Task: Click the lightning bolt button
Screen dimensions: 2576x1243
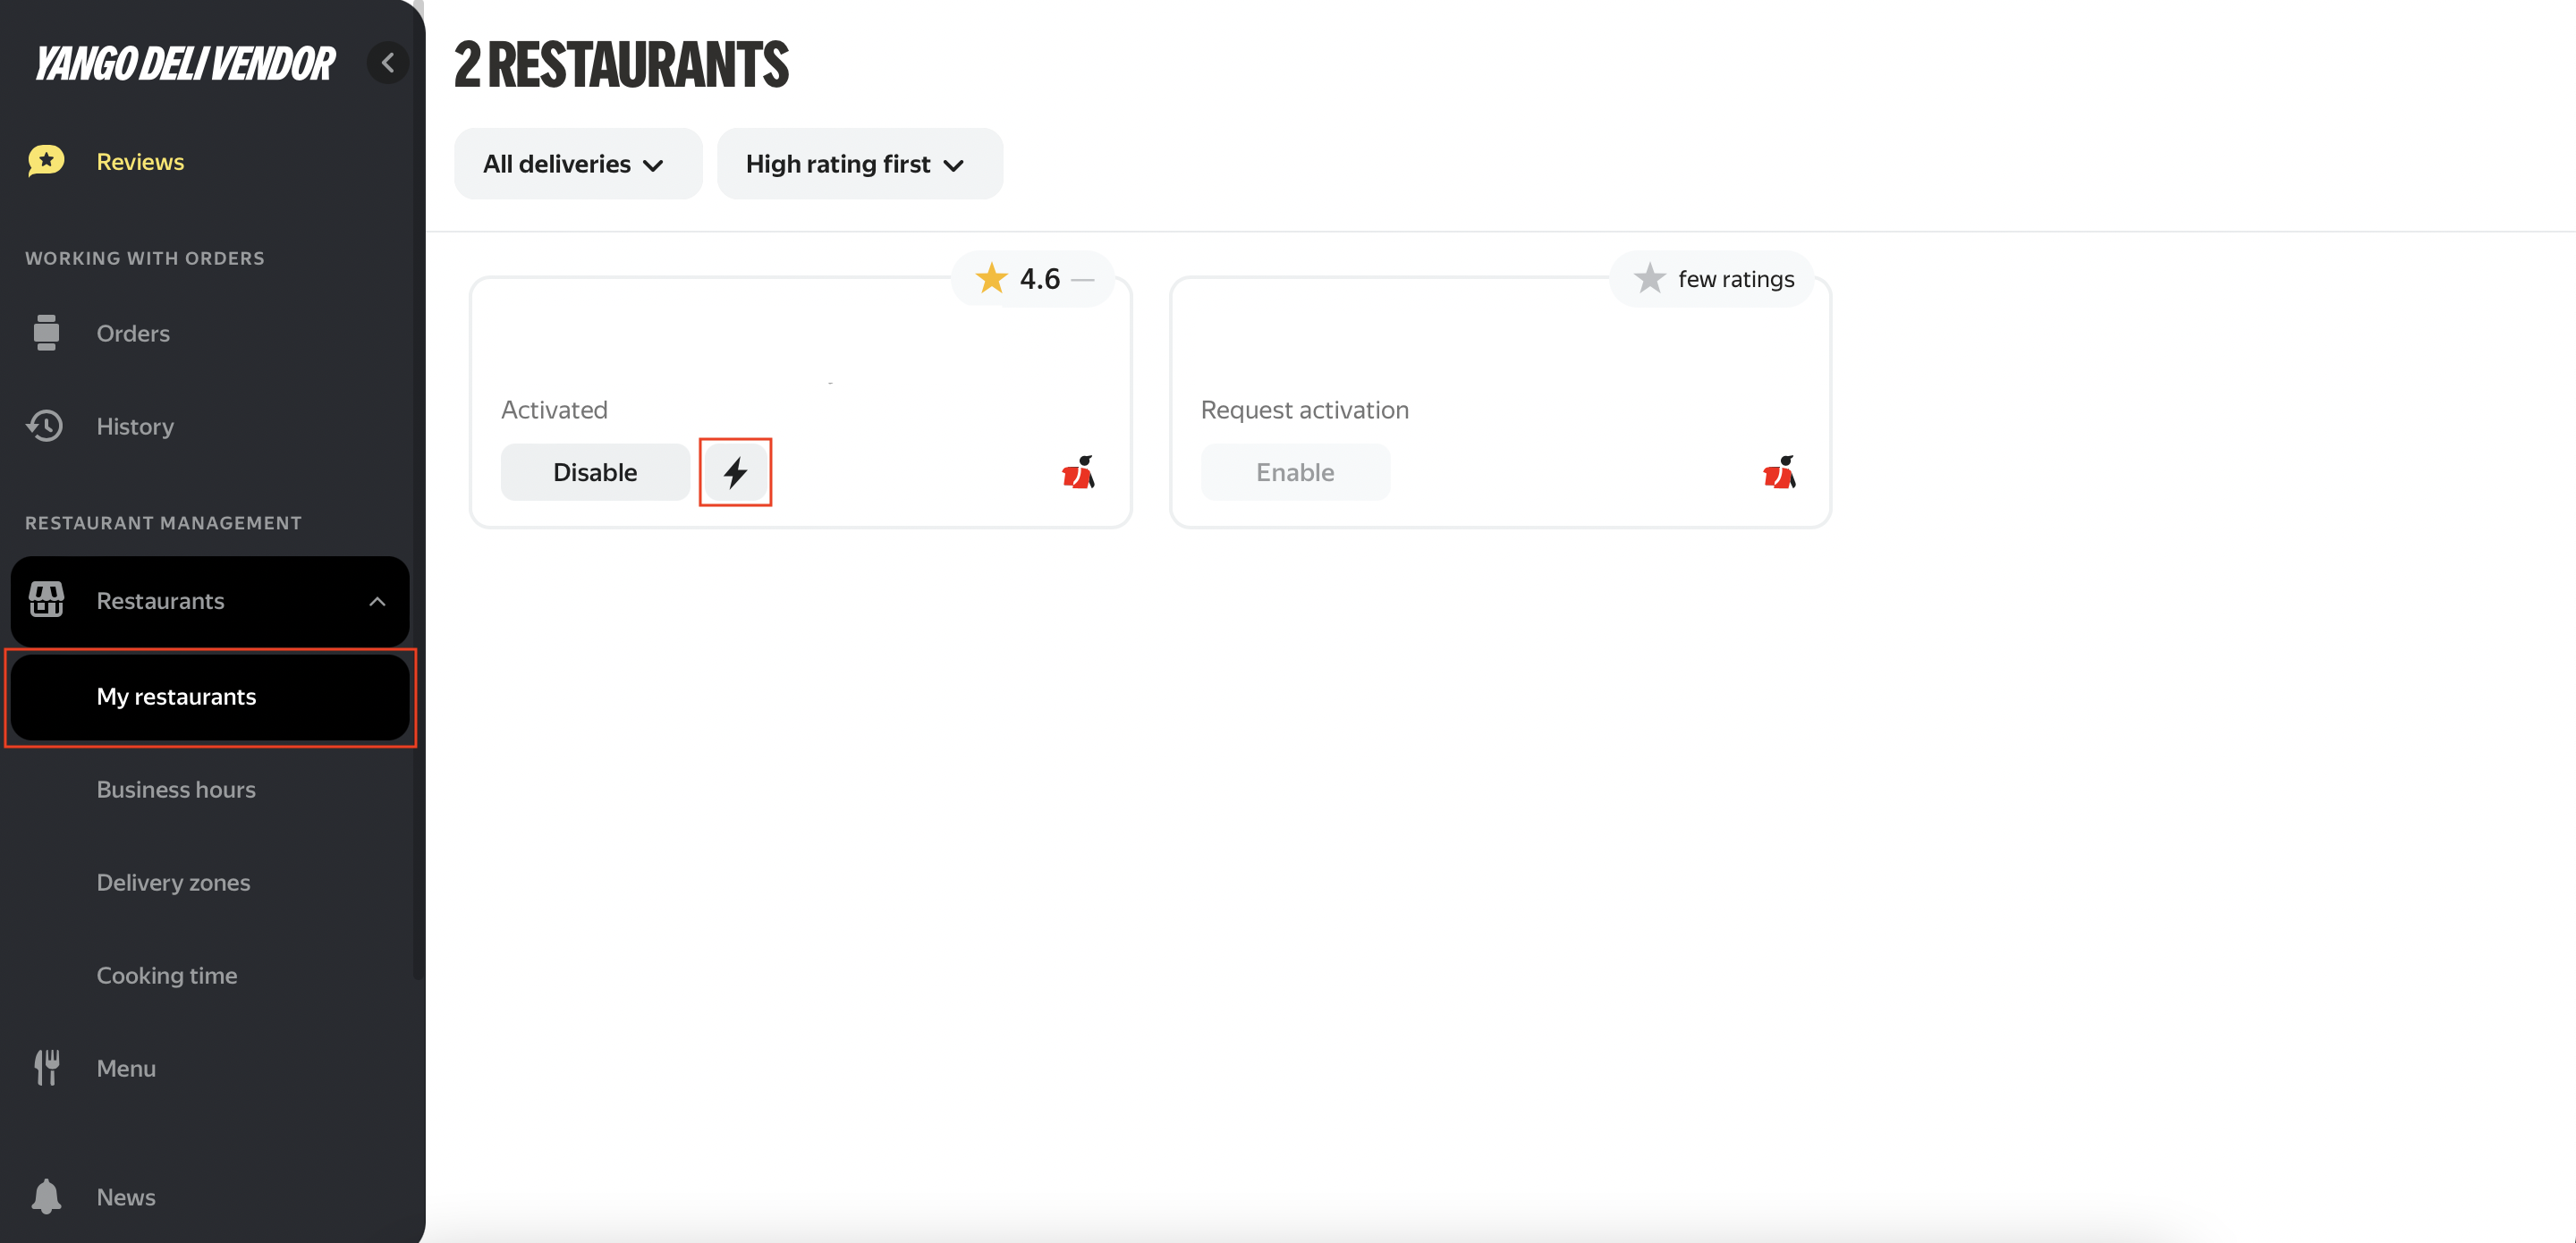Action: click(x=735, y=472)
